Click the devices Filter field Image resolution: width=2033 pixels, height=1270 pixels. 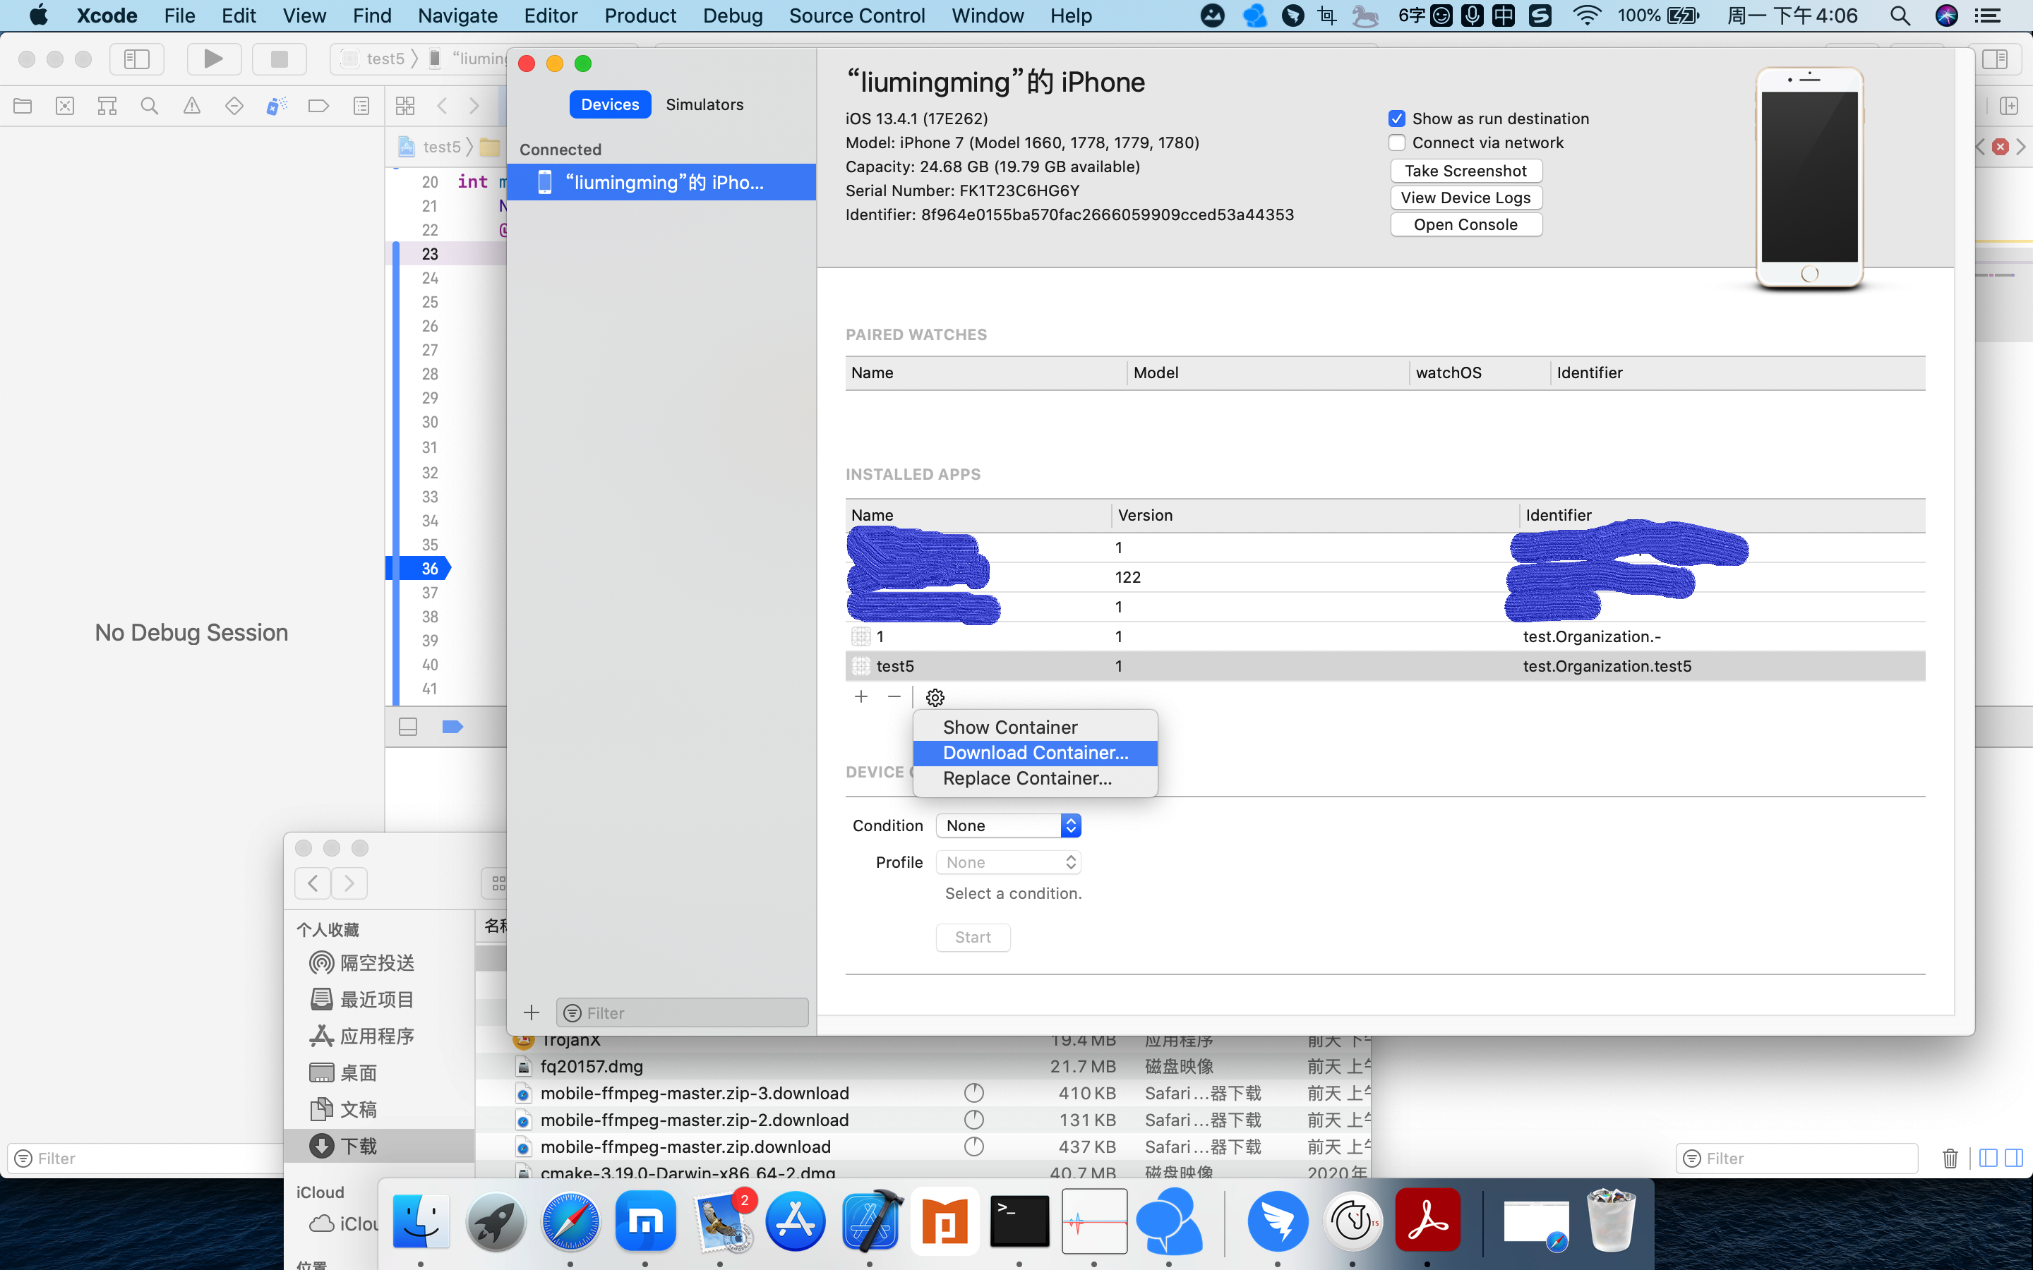pyautogui.click(x=682, y=1013)
